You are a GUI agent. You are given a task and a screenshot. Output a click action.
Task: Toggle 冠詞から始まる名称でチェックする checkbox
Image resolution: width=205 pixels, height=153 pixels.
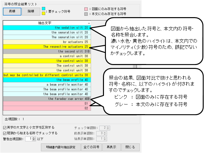5,133
